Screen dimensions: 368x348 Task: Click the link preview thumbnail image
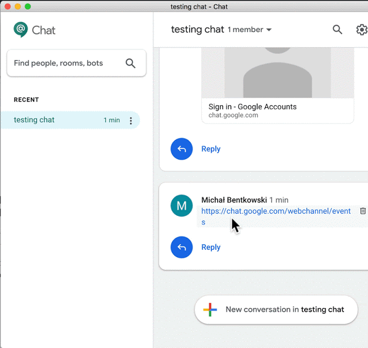coord(278,73)
